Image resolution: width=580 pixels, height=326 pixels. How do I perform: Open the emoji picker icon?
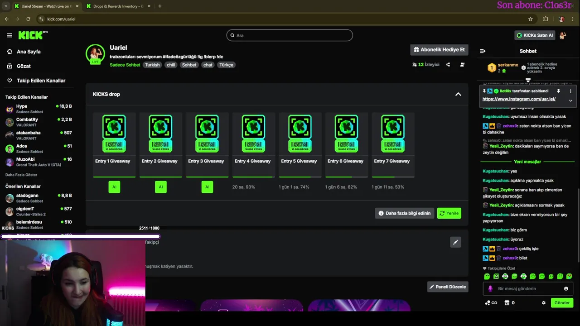(566, 288)
